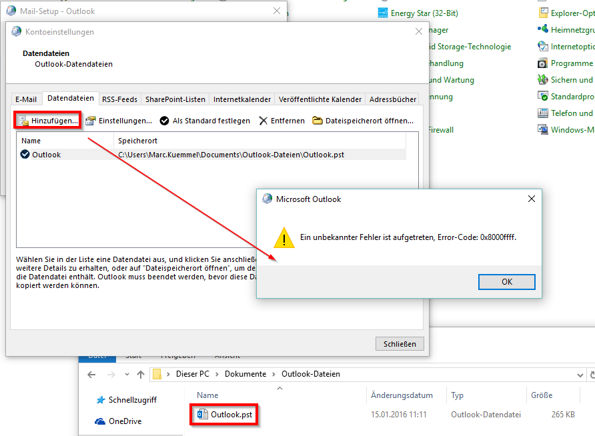Click the Heimnetzgruppe icon

[x=543, y=29]
